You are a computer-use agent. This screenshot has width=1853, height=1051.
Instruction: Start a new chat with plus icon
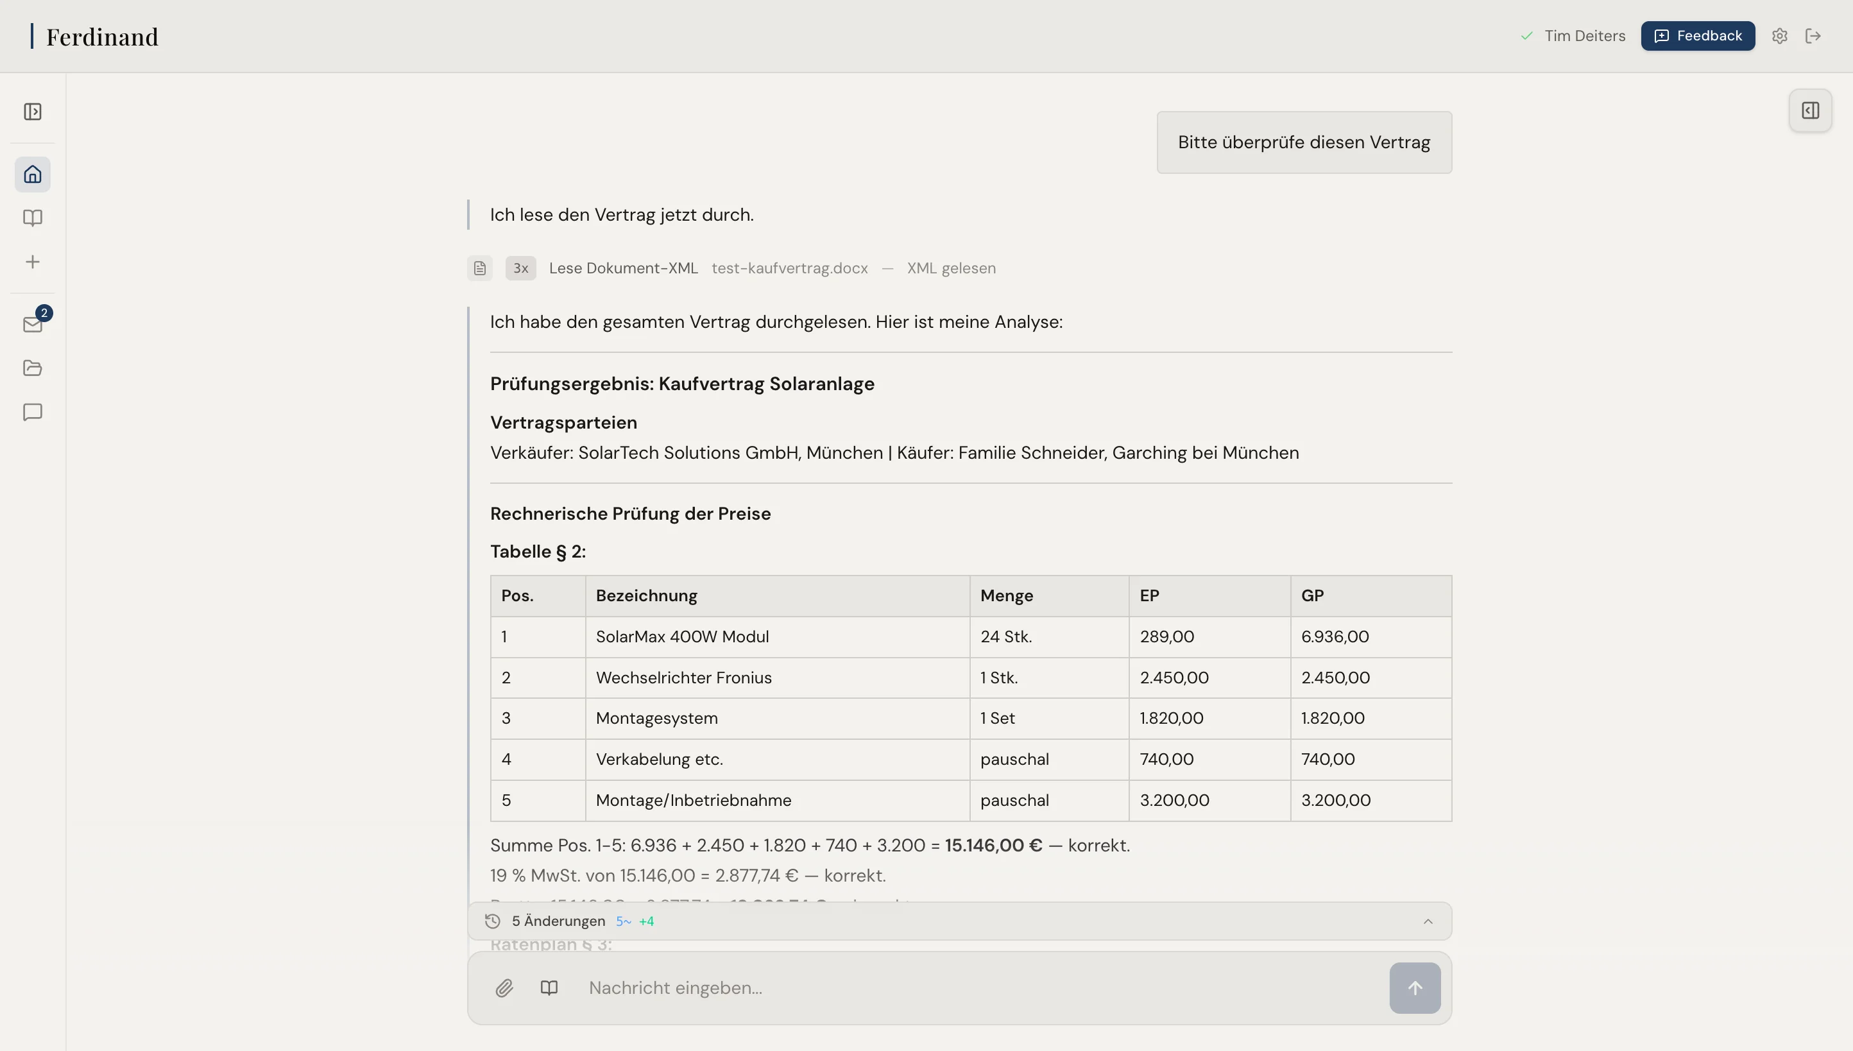(x=33, y=262)
